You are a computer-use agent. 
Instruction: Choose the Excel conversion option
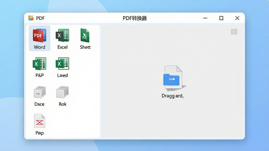[x=63, y=35]
